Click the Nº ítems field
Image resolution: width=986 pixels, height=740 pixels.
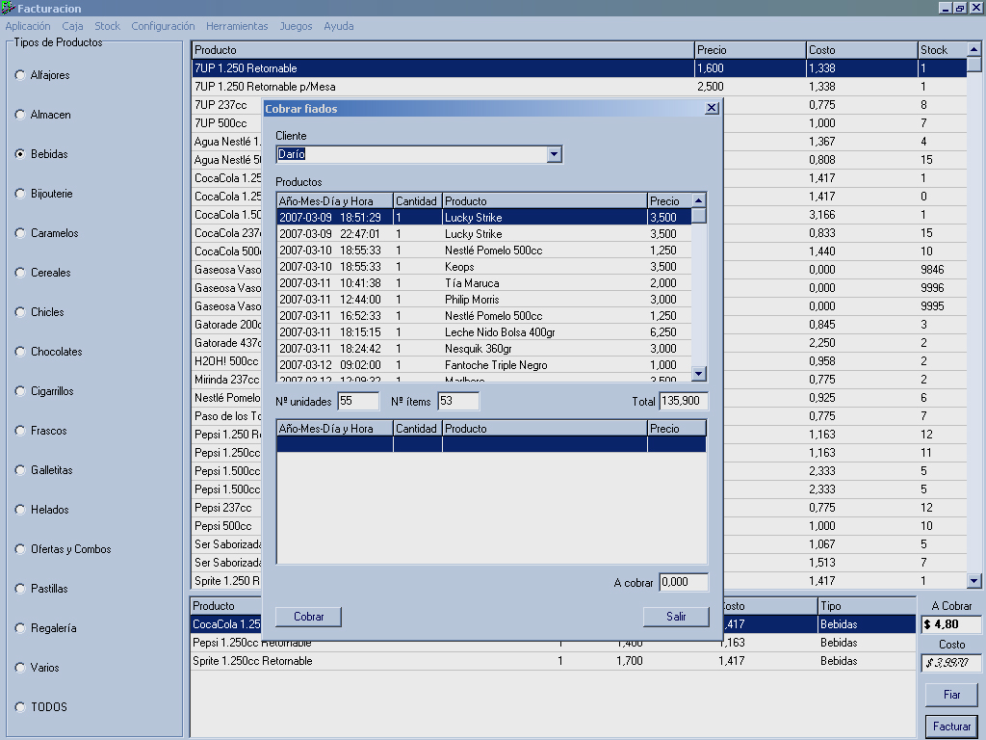(458, 402)
